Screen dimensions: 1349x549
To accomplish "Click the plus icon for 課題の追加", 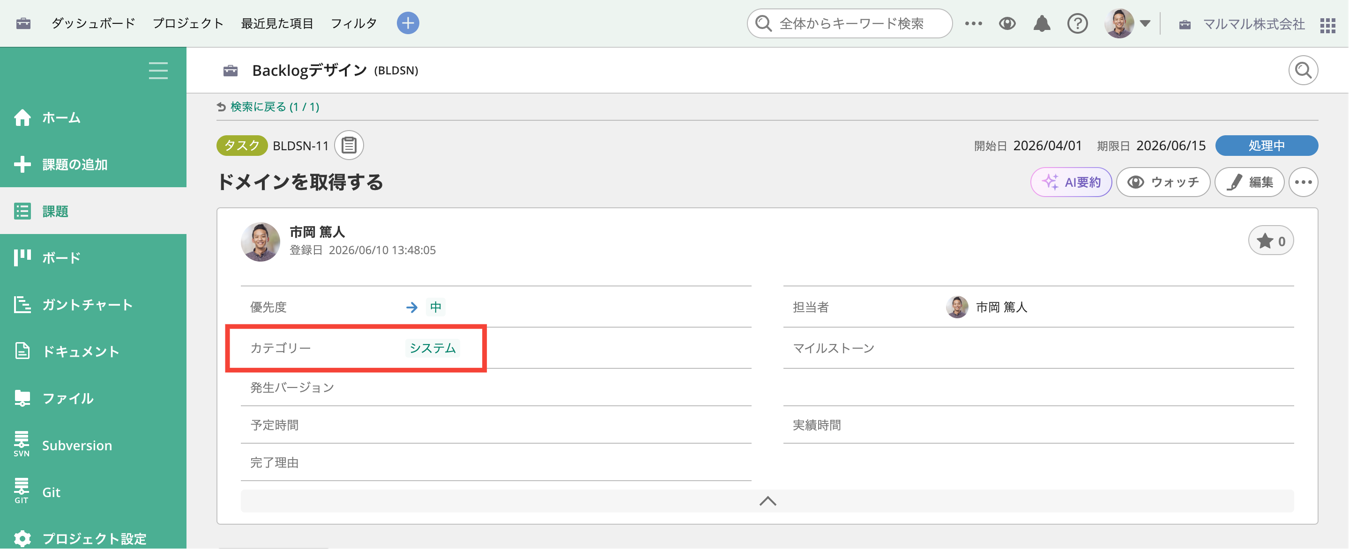I will (x=22, y=164).
